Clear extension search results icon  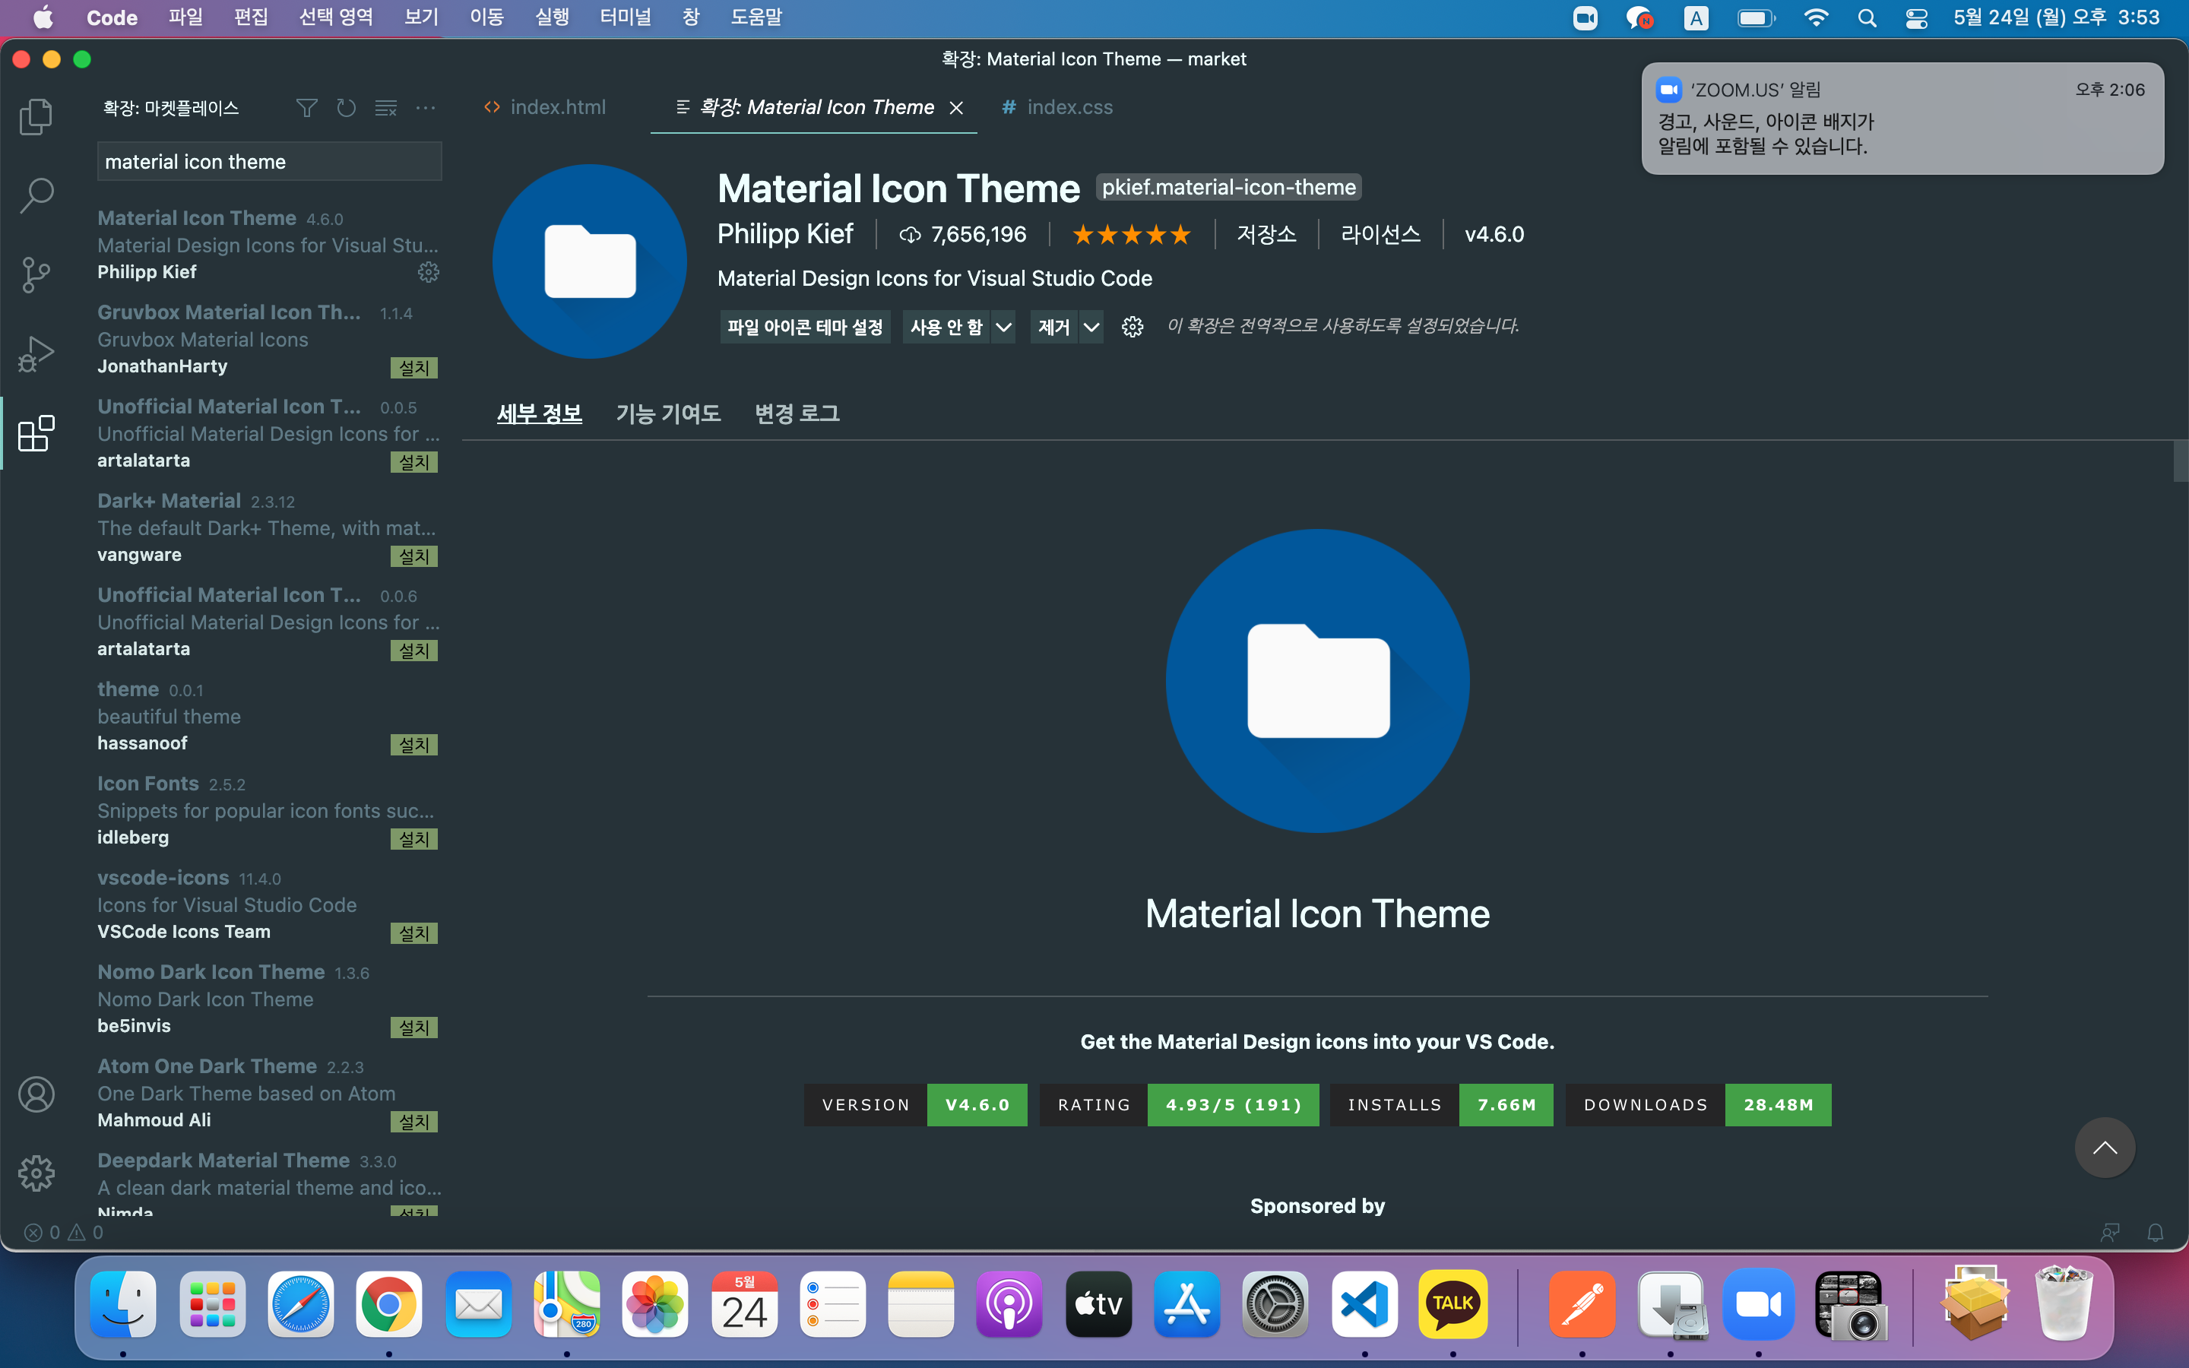tap(386, 109)
